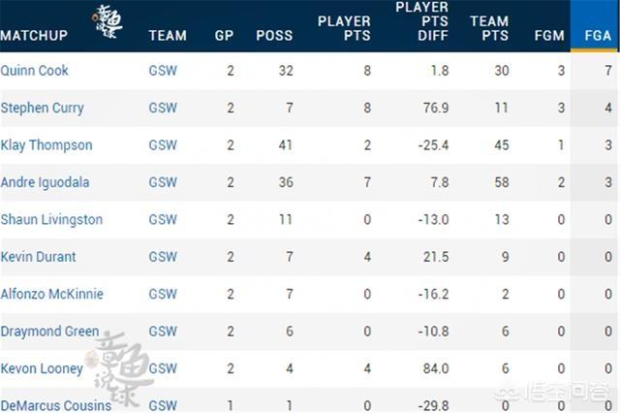The height and width of the screenshot is (413, 620).
Task: Sort by PLAYER PTS column header
Action: click(x=344, y=28)
